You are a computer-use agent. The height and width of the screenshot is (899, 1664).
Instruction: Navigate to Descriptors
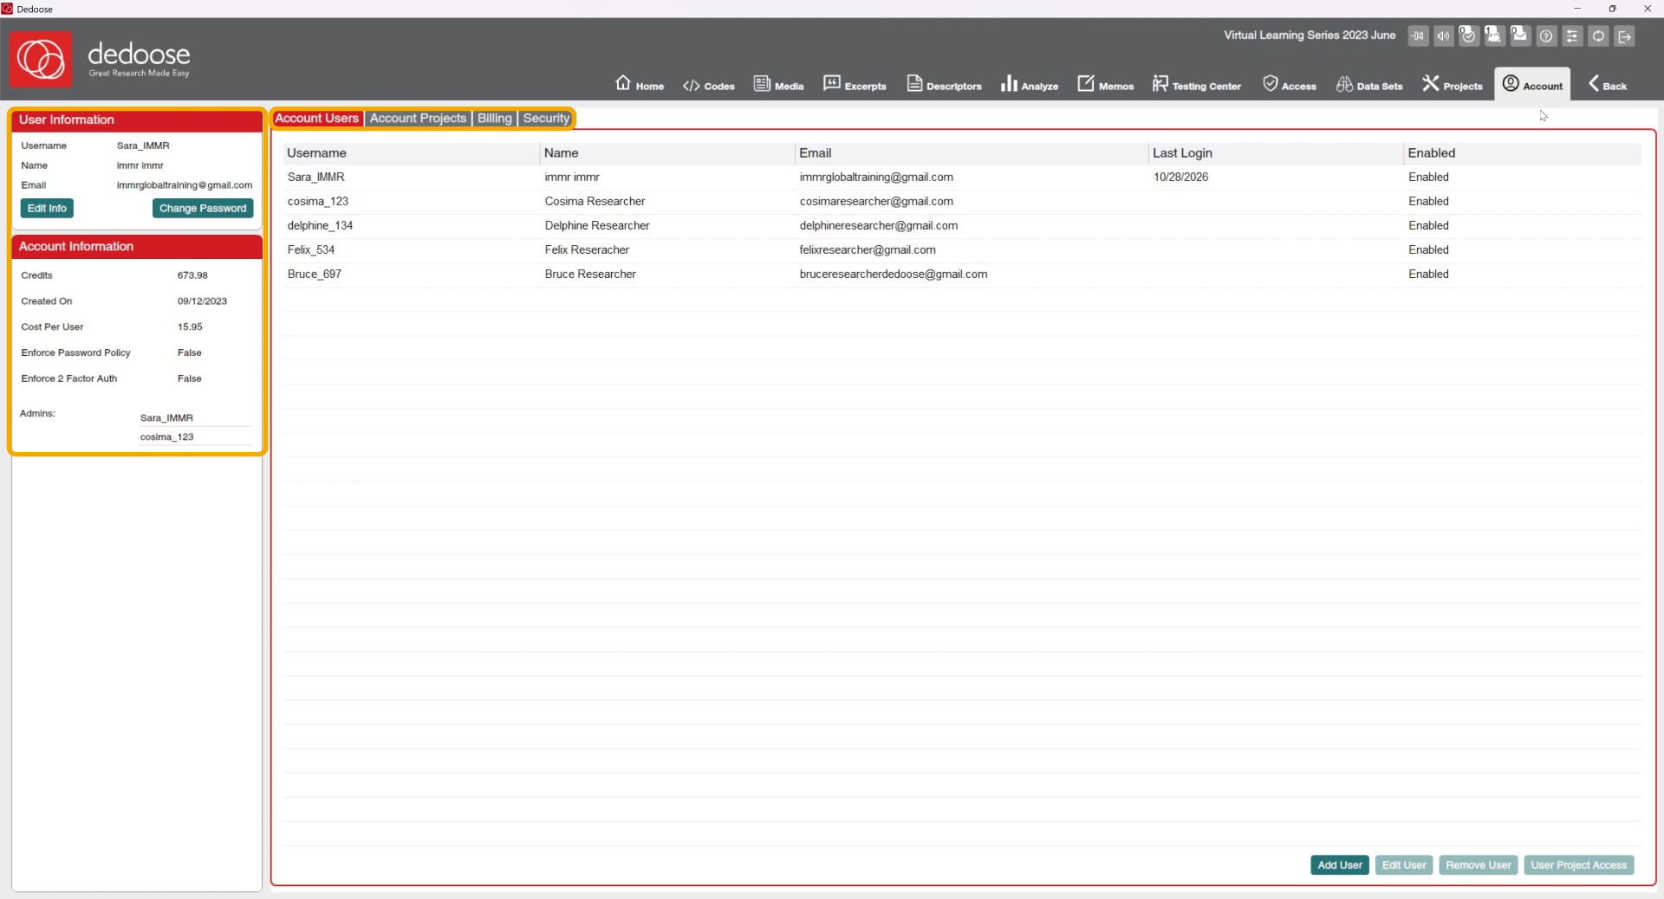point(944,84)
